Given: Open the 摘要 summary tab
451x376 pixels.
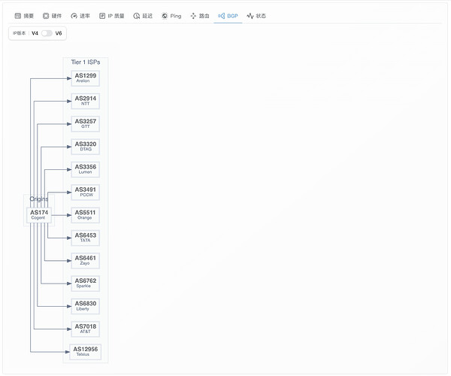Looking at the screenshot, I should [24, 16].
